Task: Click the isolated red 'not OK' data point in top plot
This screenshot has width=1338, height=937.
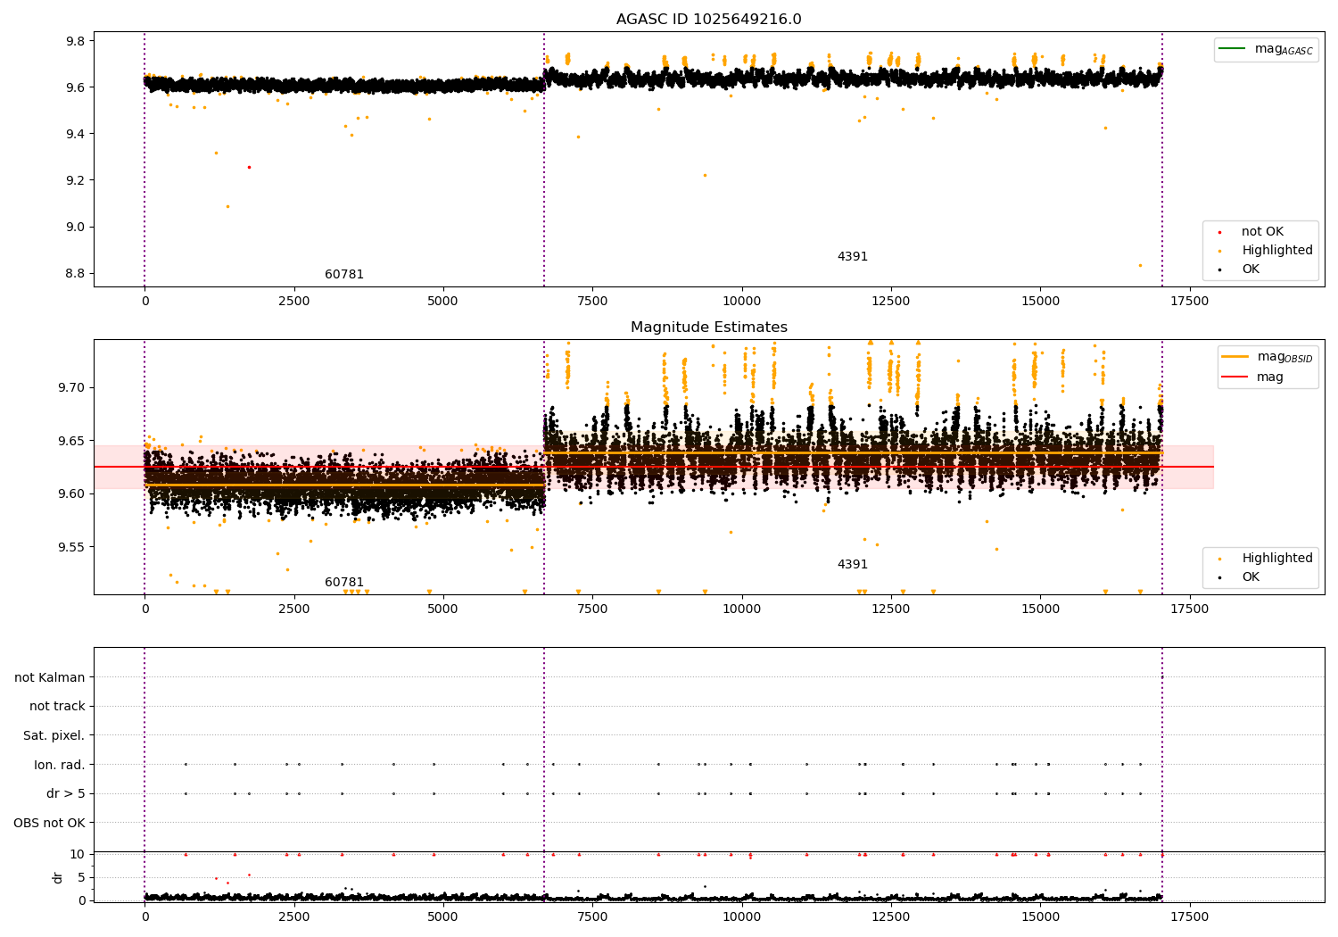Action: tap(249, 167)
